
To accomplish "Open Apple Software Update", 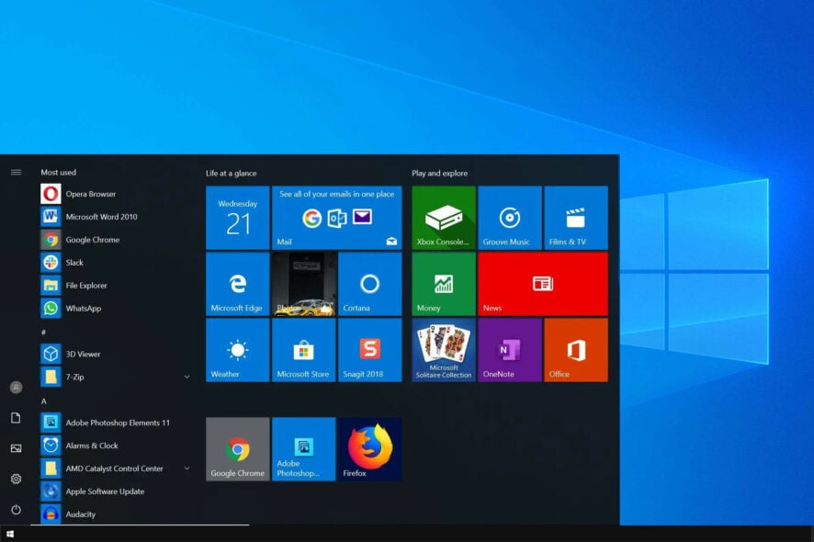I will (x=115, y=491).
